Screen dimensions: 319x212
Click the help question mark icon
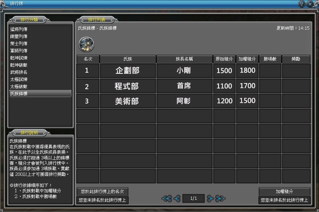(302, 4)
